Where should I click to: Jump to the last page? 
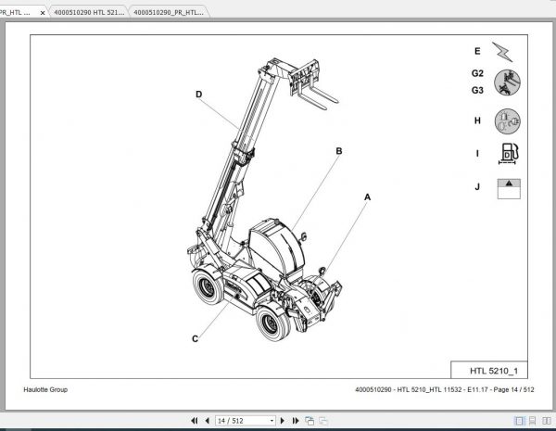coord(296,421)
